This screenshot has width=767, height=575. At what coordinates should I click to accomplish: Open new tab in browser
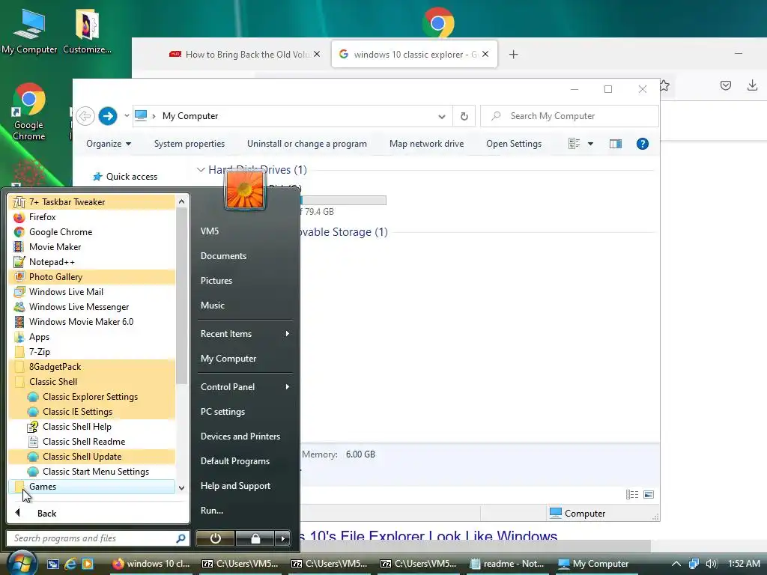(513, 54)
